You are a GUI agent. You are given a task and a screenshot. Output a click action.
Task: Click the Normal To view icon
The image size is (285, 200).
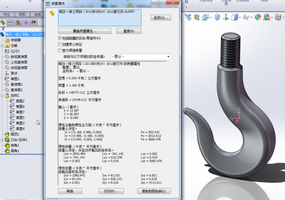(226, 17)
